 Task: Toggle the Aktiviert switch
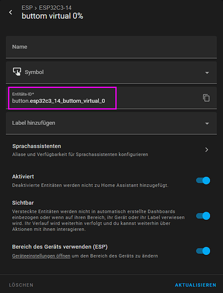point(203,180)
